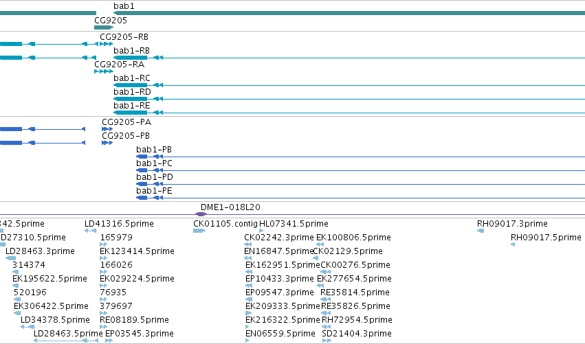Select feature 165979

click(116, 238)
